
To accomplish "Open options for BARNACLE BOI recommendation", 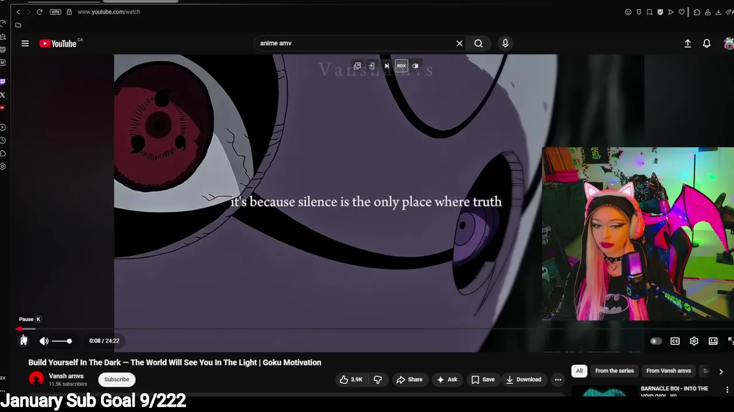I will click(x=727, y=390).
